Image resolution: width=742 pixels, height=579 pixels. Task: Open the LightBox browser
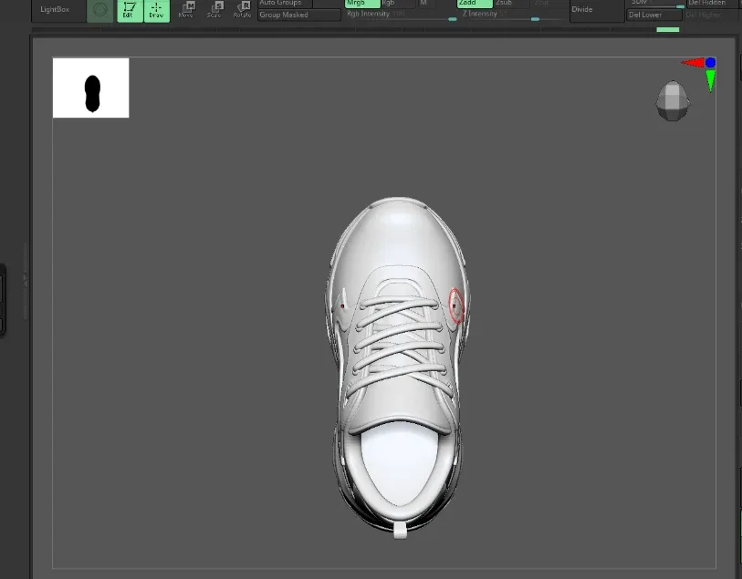(x=55, y=9)
